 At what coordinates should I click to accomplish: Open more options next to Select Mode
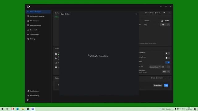click(x=168, y=67)
